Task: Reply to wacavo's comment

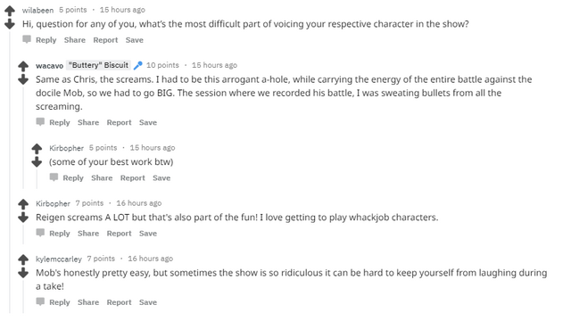Action: click(60, 122)
